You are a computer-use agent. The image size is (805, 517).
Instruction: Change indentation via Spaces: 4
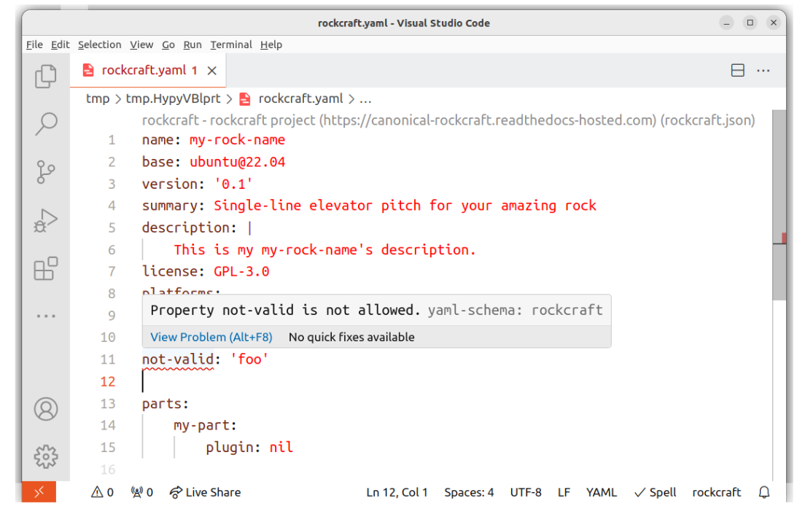pos(469,492)
